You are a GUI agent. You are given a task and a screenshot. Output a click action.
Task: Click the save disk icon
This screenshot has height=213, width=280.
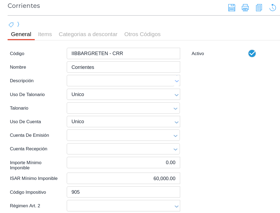pyautogui.click(x=231, y=8)
